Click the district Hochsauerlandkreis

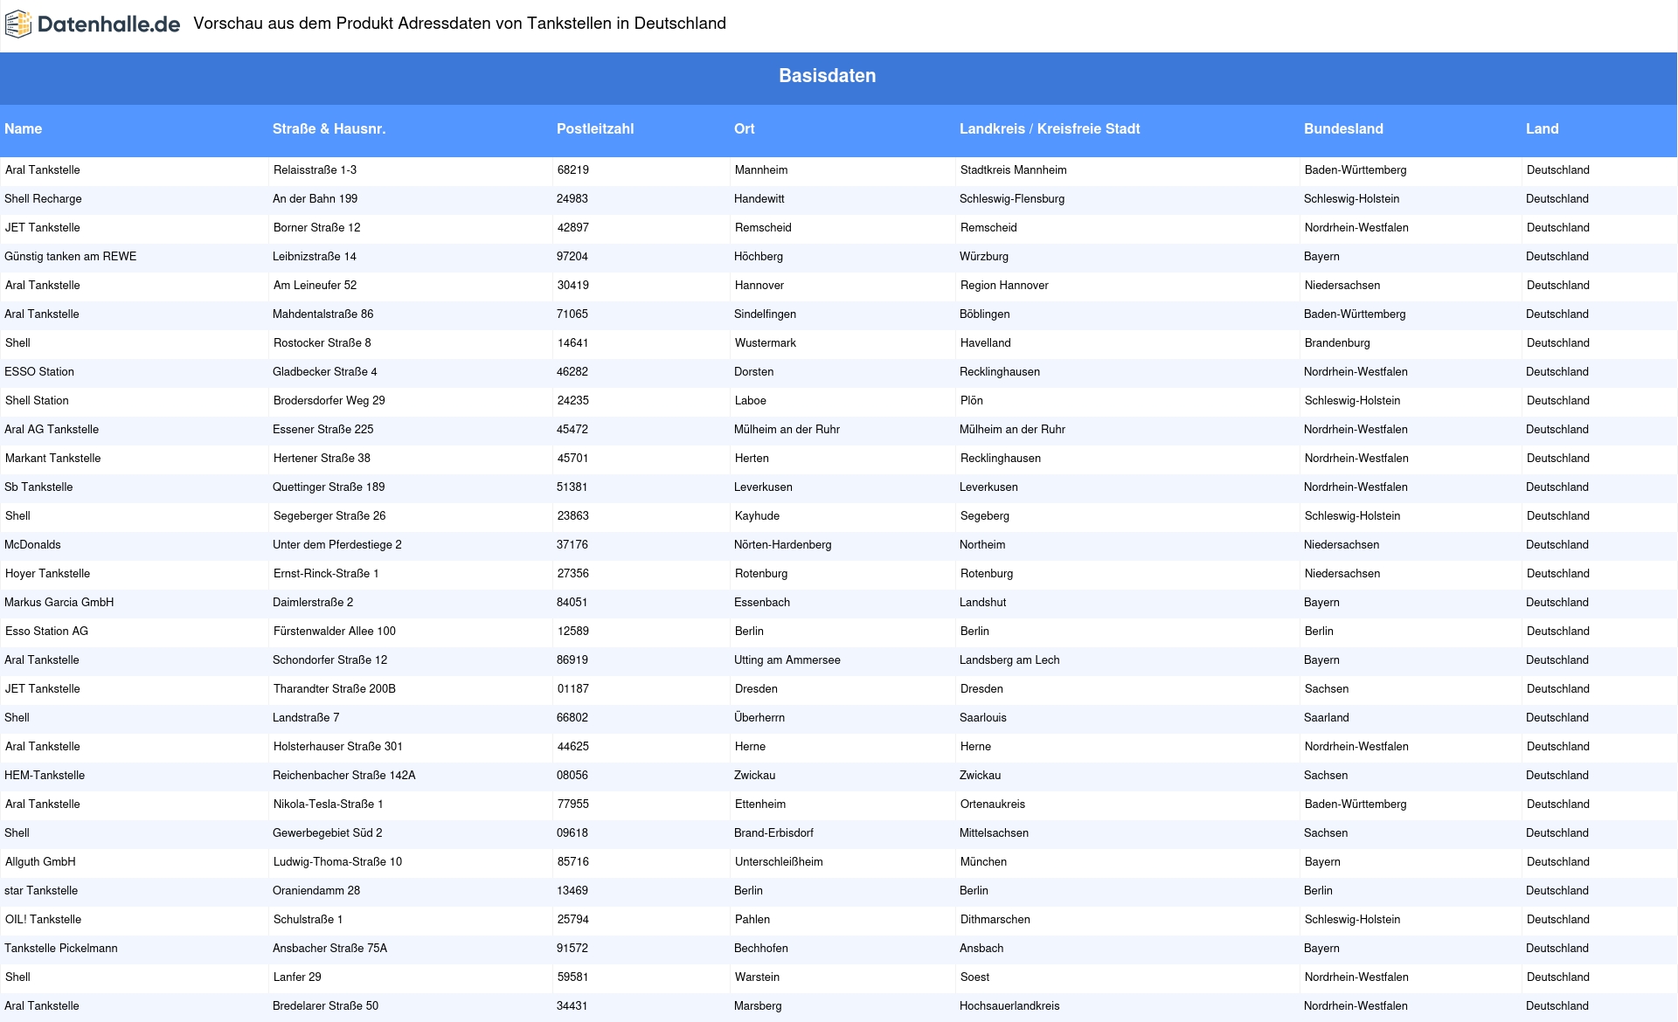pyautogui.click(x=1009, y=1006)
